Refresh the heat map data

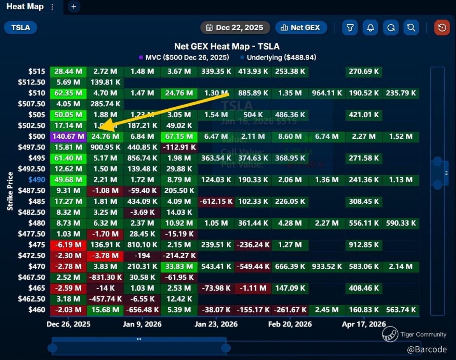coord(391,28)
